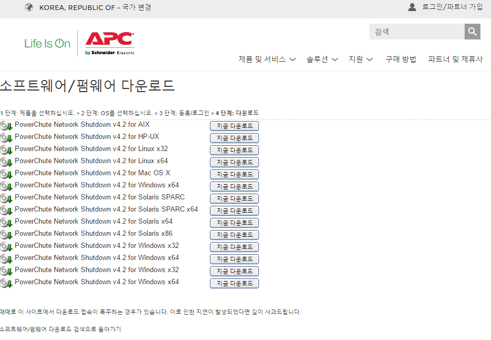Click 지금 다운로드 for Linux x32
This screenshot has height=340, width=491.
[234, 151]
